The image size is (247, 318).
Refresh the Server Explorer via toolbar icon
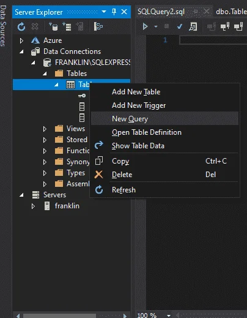[x=21, y=26]
